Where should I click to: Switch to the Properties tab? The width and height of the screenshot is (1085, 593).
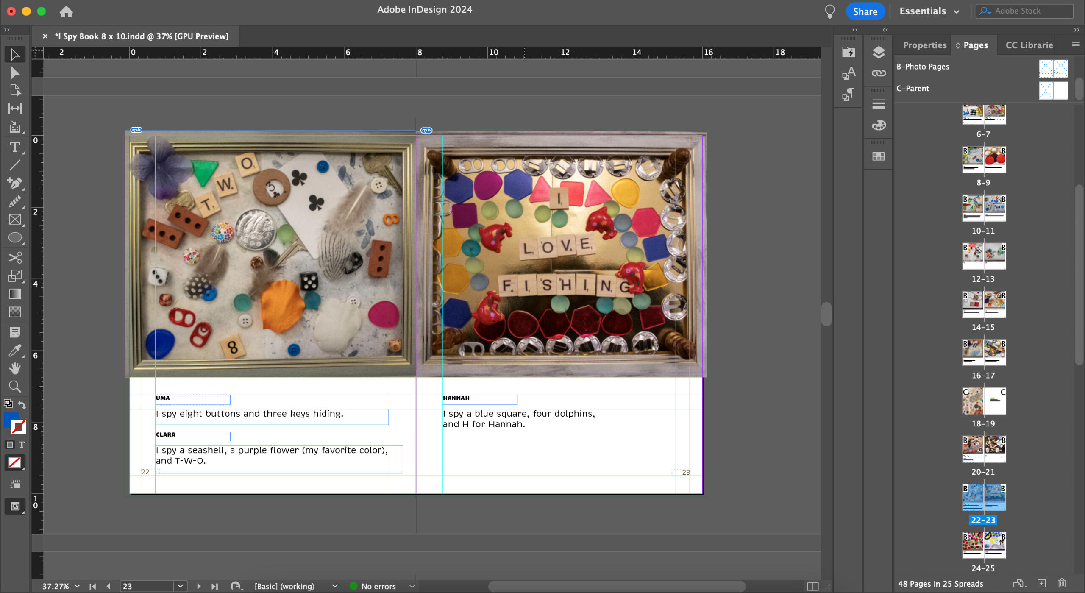[x=924, y=45]
